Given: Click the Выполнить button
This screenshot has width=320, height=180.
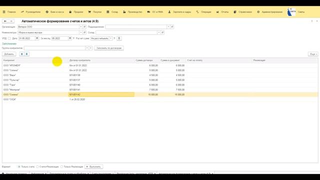Looking at the screenshot, I should pos(93,166).
